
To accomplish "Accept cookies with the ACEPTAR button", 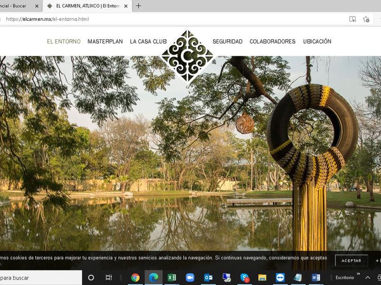I will 351,261.
